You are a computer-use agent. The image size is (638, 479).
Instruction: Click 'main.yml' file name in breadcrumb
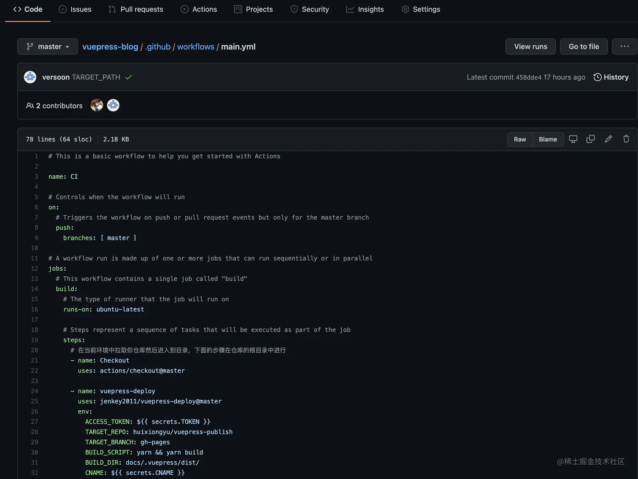[238, 46]
